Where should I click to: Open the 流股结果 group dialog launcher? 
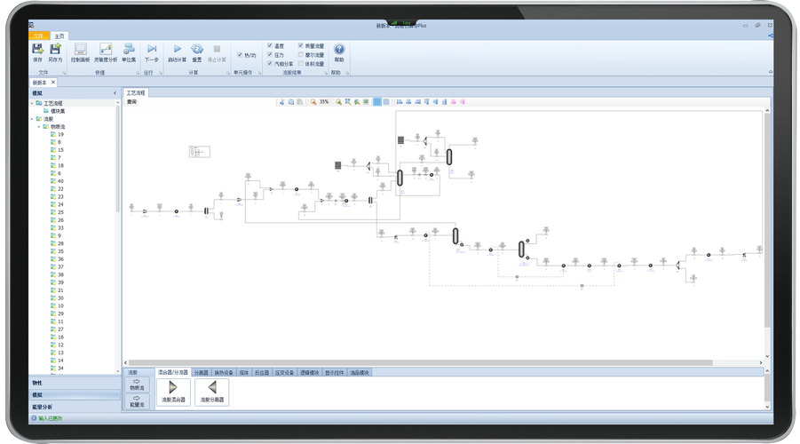pos(326,73)
